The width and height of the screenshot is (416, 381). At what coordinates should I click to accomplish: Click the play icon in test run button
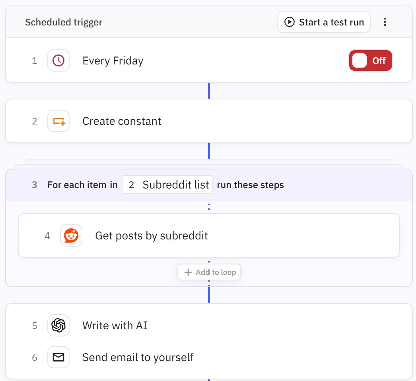click(290, 22)
